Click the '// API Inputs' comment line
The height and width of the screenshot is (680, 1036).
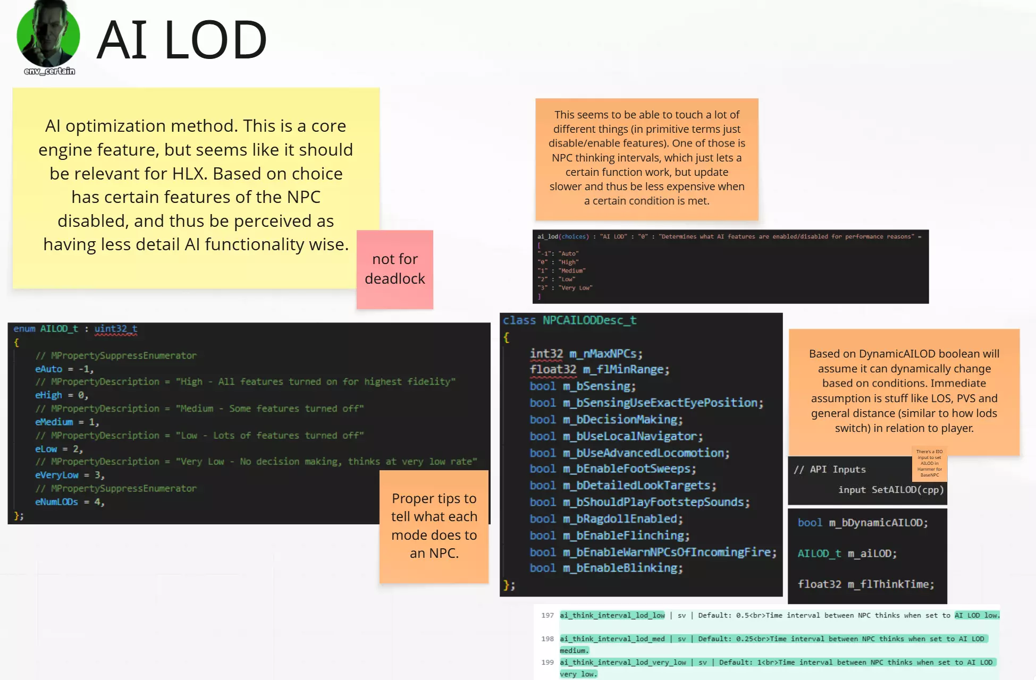[x=830, y=470]
